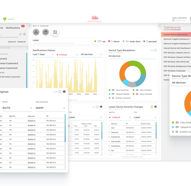Click the green donut chart segment

(139, 67)
